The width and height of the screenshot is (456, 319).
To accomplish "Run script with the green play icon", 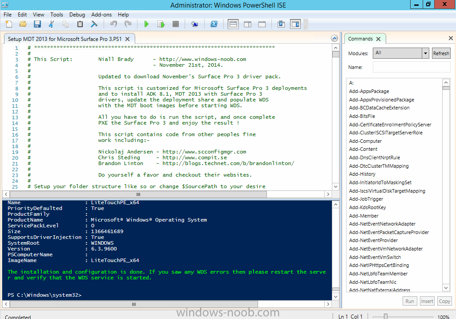I will (x=146, y=24).
